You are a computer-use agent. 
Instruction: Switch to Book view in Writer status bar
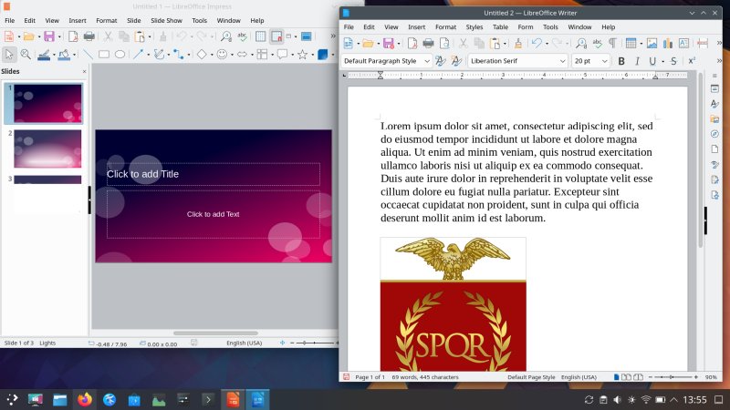pos(638,377)
